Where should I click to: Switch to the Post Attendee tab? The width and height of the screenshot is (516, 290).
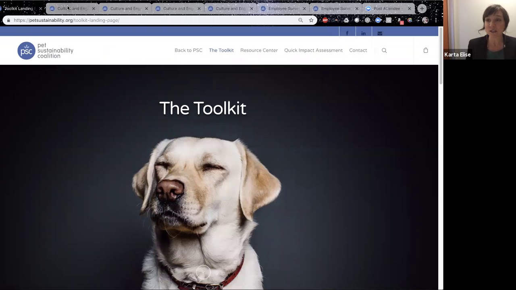click(388, 8)
